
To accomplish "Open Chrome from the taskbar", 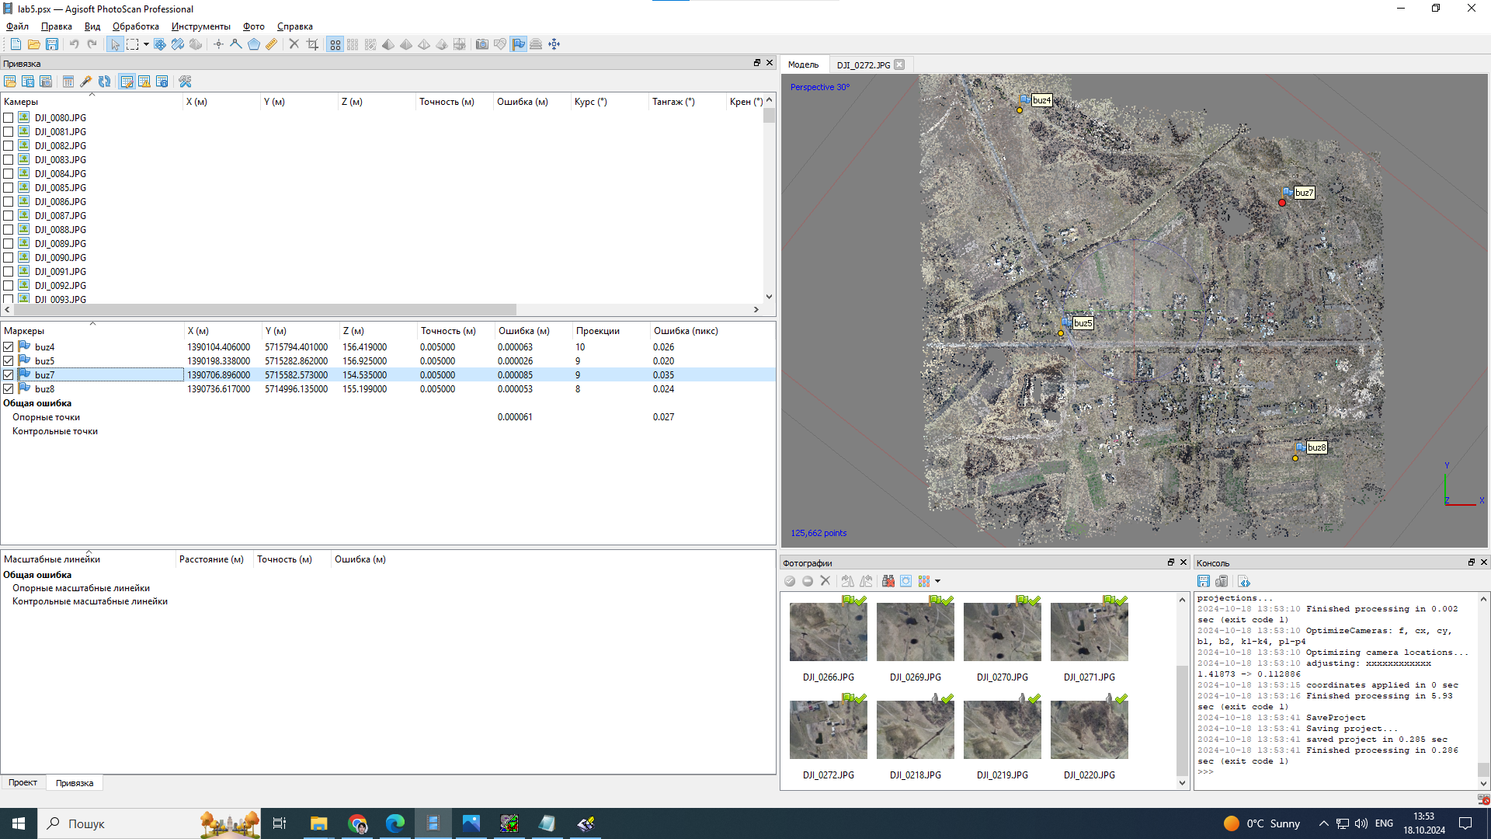I will point(357,823).
